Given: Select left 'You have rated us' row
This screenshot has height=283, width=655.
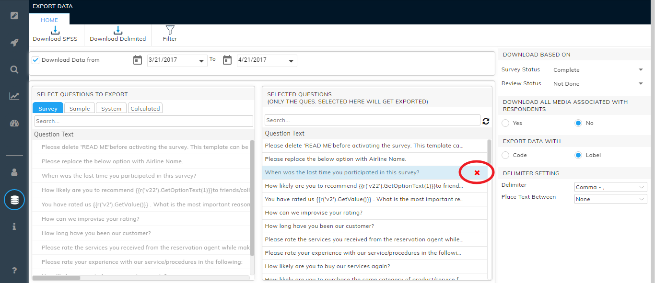Looking at the screenshot, I should pos(141,204).
